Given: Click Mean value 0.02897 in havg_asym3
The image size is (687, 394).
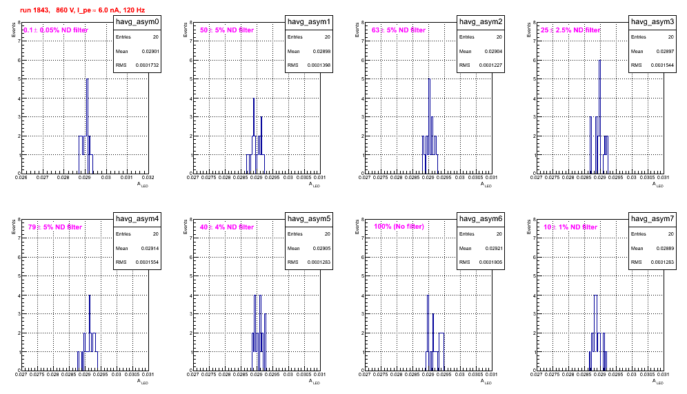Looking at the screenshot, I should click(x=665, y=51).
